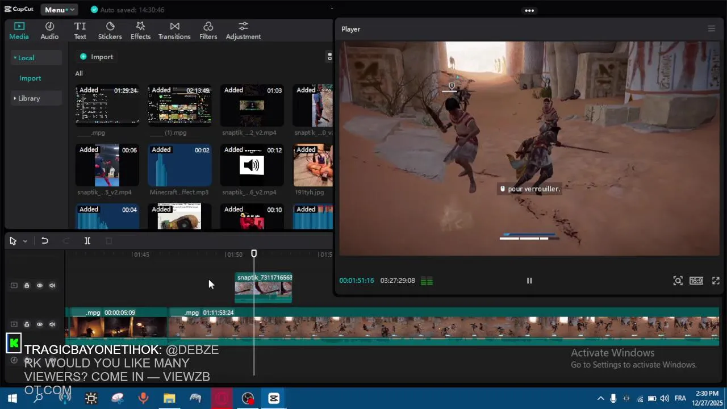This screenshot has height=409, width=727.
Task: Select the 01:29:24 mpg media thumbnail
Action: tap(107, 105)
